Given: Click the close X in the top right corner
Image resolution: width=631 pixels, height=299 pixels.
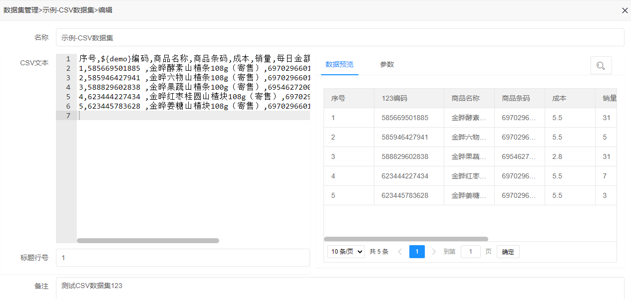Looking at the screenshot, I should (625, 10).
